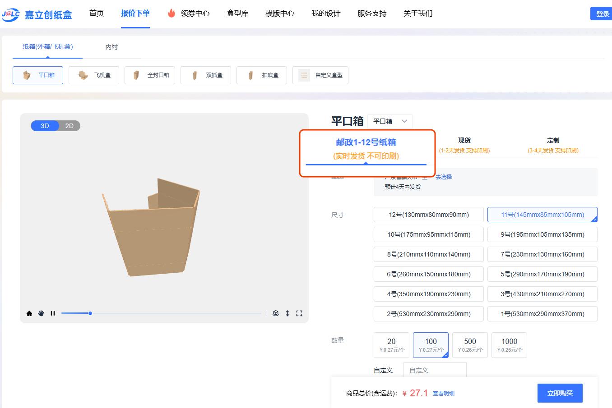Screen dimensions: 612x408
Task: Open the 内衬 tab
Action: tap(111, 47)
